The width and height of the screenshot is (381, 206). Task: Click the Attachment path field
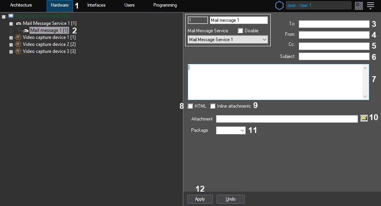coord(287,119)
